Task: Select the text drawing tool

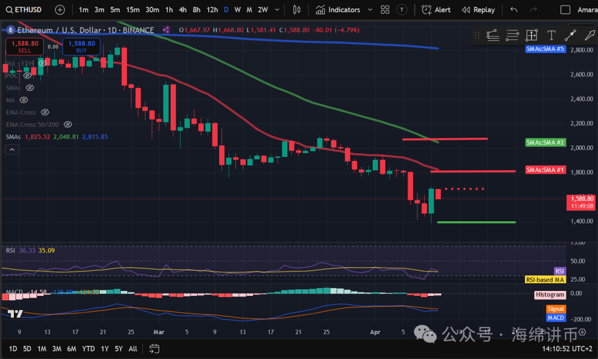Action: pyautogui.click(x=551, y=35)
